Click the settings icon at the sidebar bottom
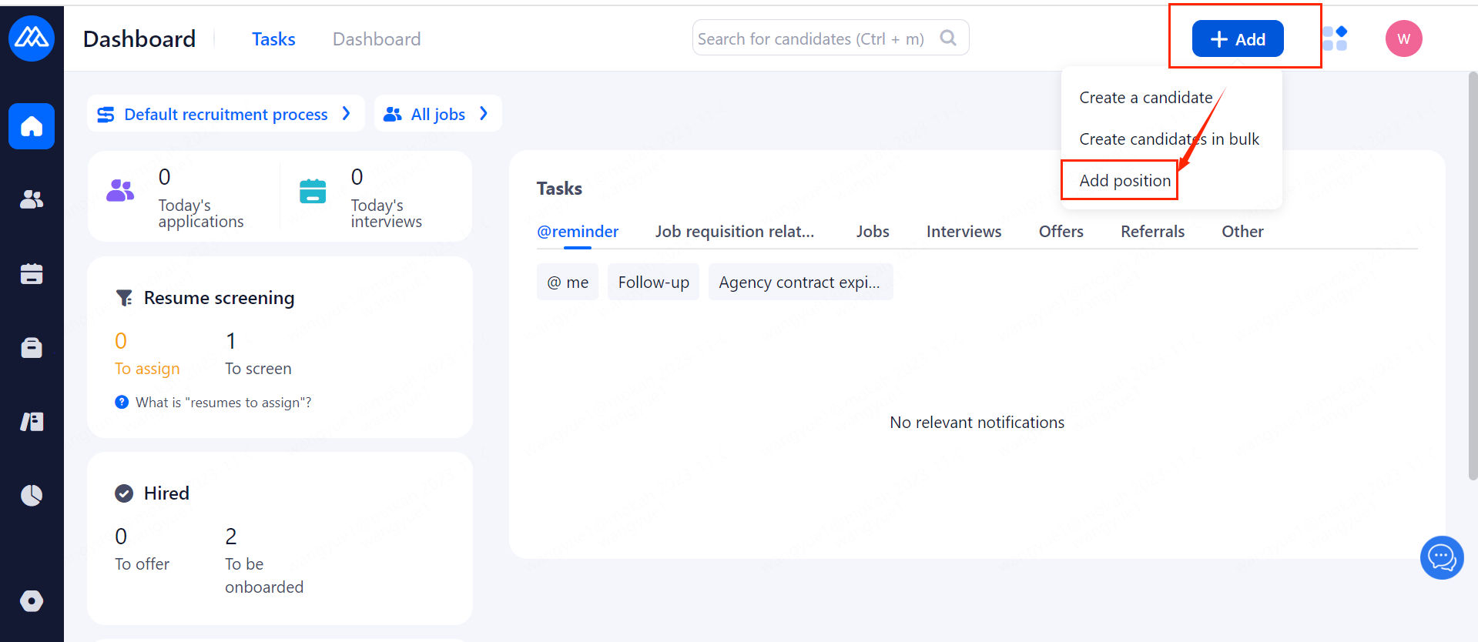Viewport: 1478px width, 642px height. coord(32,600)
